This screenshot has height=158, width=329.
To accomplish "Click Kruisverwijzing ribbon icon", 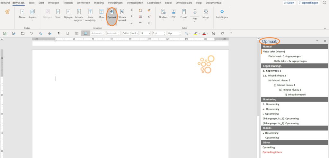I will (x=90, y=15).
